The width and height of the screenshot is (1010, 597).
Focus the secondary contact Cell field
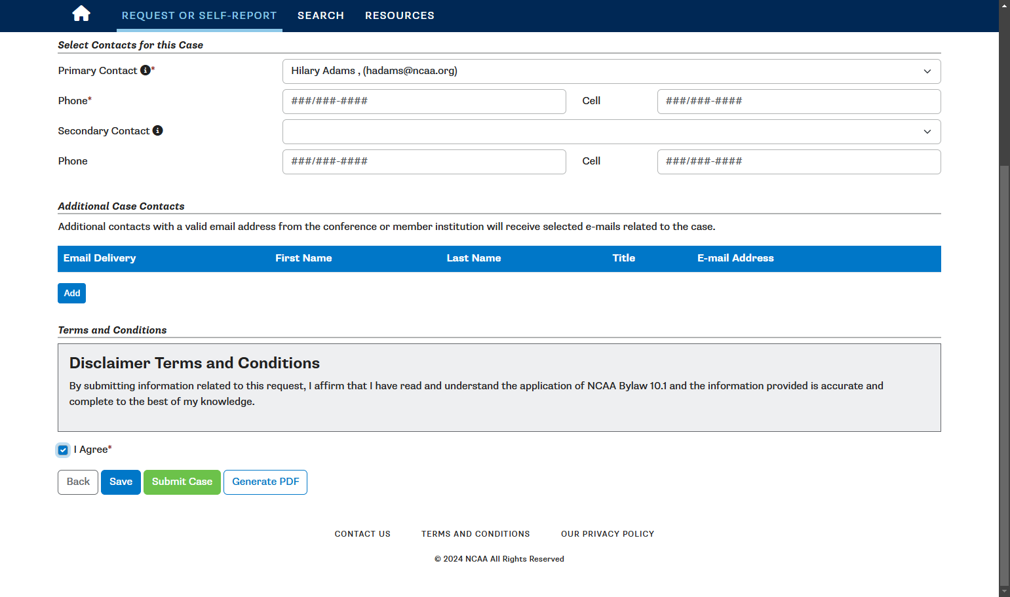click(x=799, y=162)
